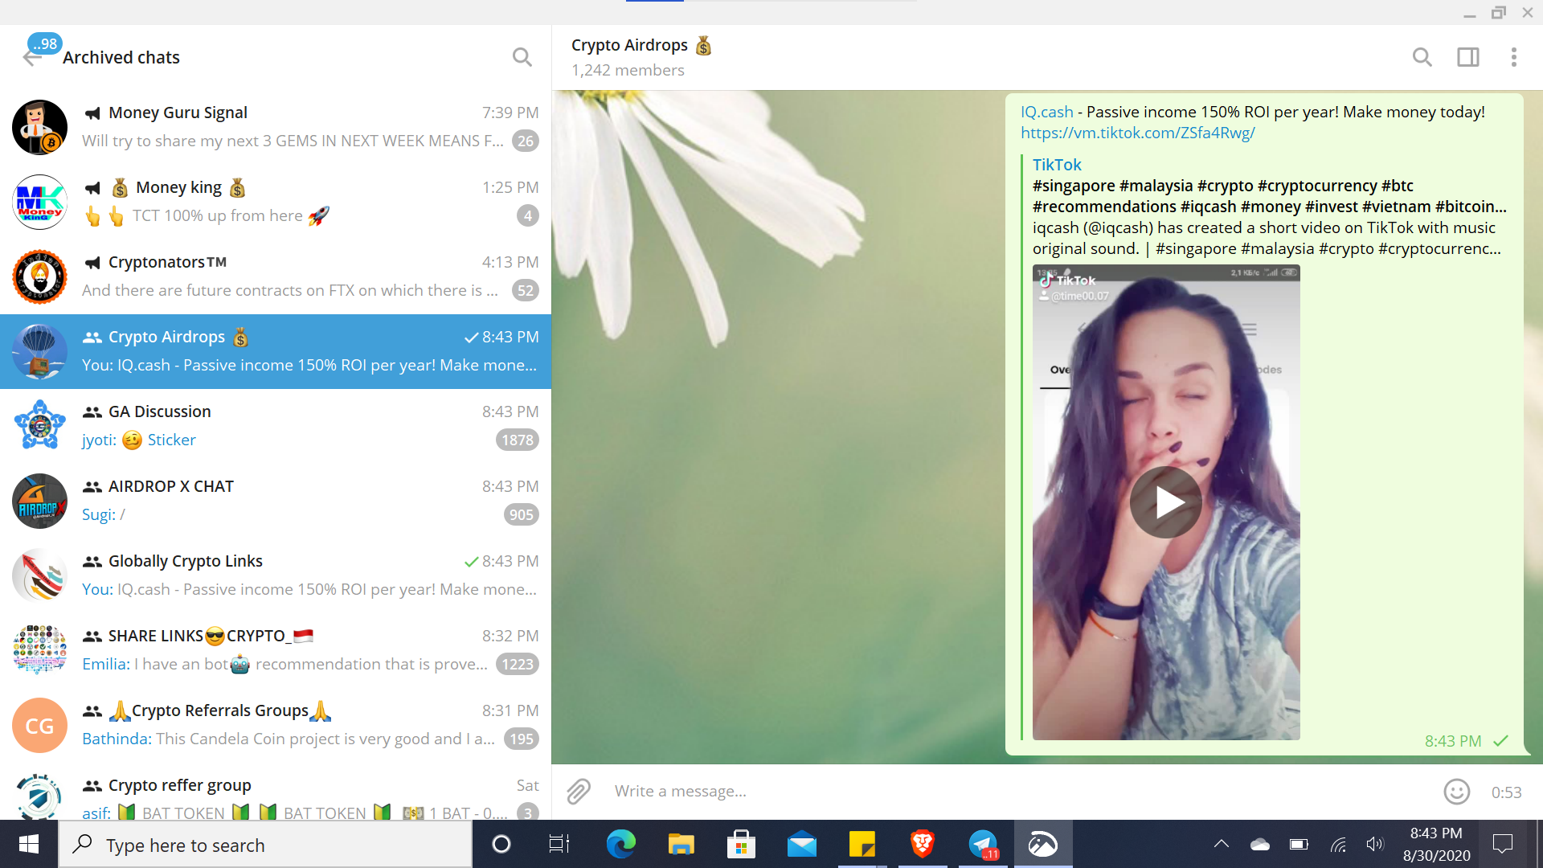
Task: Click the 195 unread badge
Action: tap(522, 739)
